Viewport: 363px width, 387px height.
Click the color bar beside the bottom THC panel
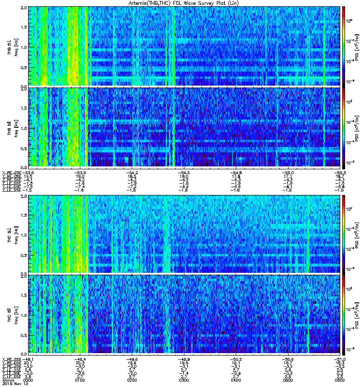(x=344, y=315)
